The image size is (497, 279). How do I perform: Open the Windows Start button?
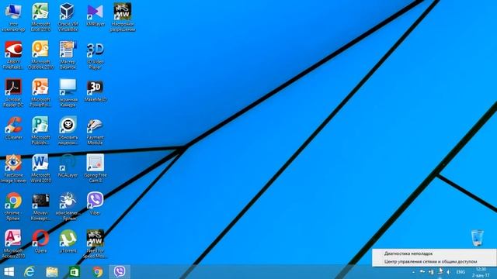pos(9,272)
